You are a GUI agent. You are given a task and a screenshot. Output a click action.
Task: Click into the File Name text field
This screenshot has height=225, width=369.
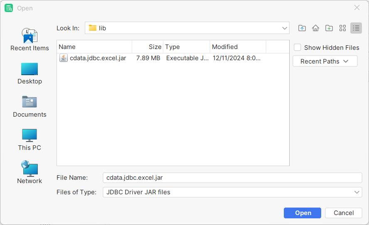click(232, 178)
